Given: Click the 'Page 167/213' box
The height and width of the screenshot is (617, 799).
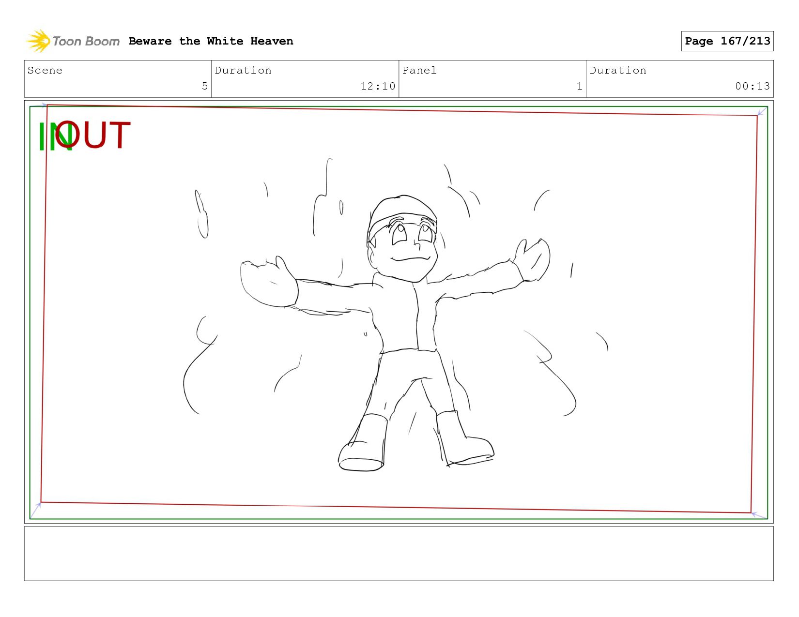Looking at the screenshot, I should [x=727, y=41].
